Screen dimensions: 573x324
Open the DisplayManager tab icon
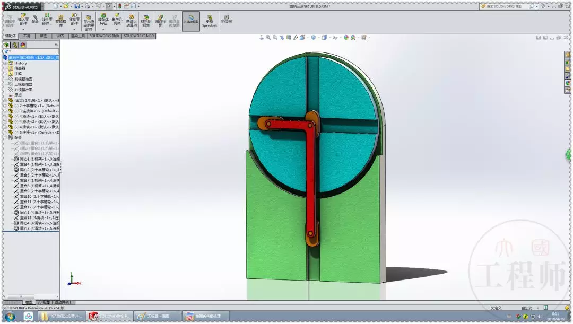pyautogui.click(x=23, y=45)
